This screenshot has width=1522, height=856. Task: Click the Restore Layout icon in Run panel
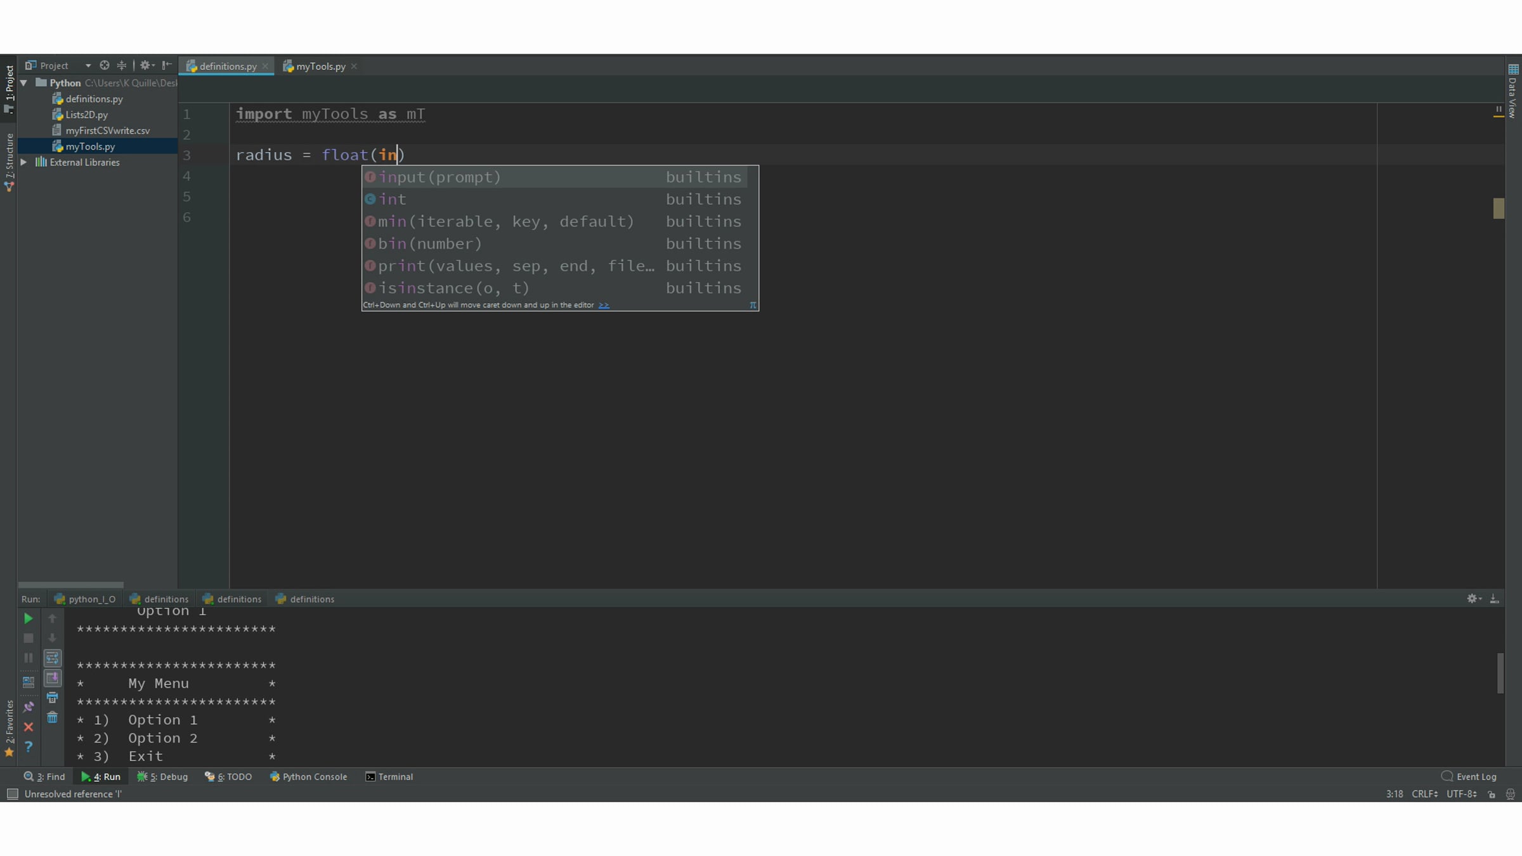point(28,682)
